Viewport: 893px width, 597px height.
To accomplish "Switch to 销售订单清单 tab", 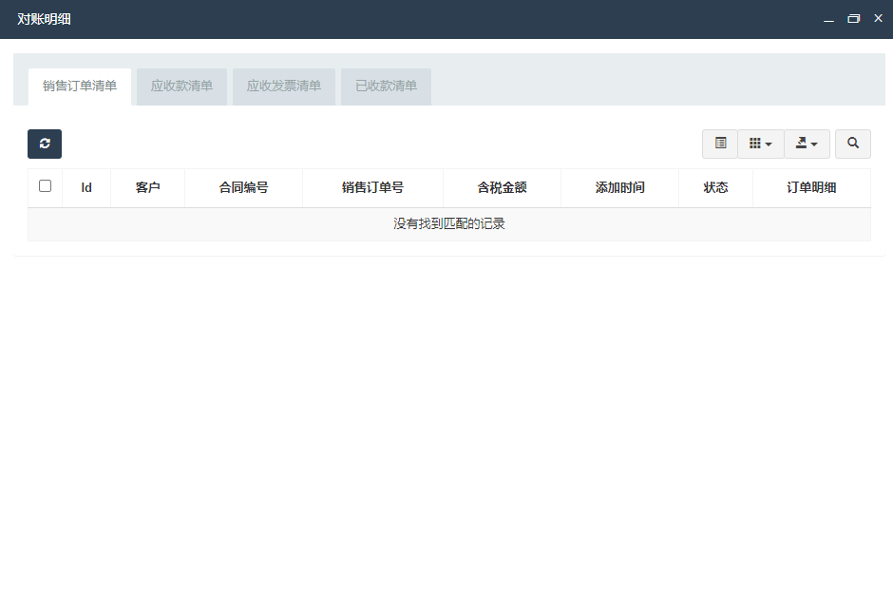I will pyautogui.click(x=80, y=87).
